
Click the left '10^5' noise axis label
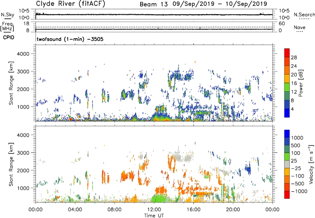pyautogui.click(x=24, y=11)
